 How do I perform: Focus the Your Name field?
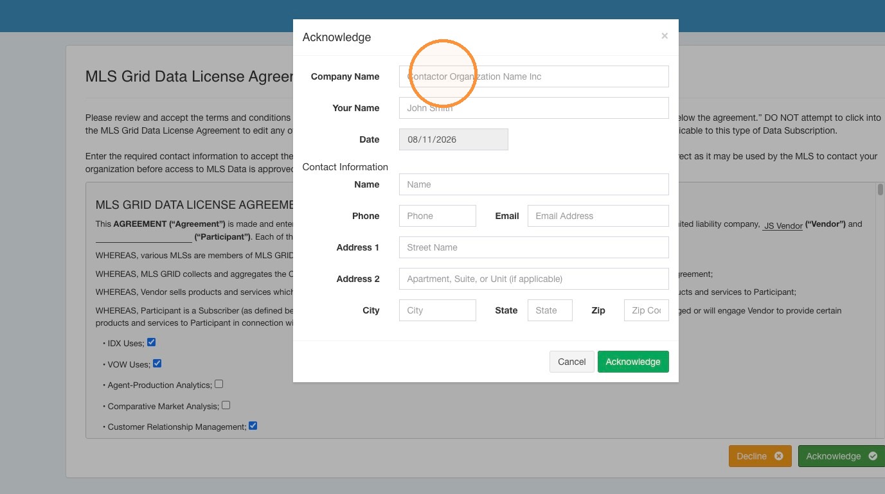(533, 108)
